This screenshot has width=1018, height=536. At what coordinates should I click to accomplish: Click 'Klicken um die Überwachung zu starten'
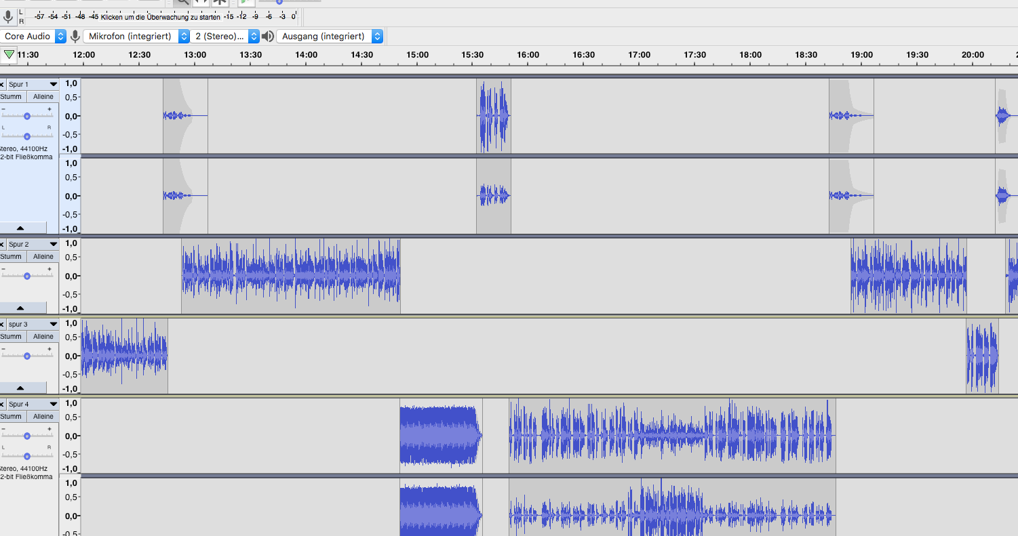[160, 16]
